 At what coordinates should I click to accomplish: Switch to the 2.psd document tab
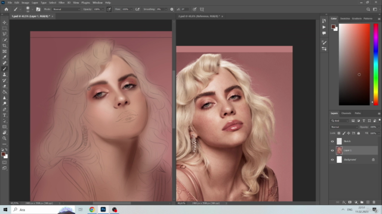199,16
